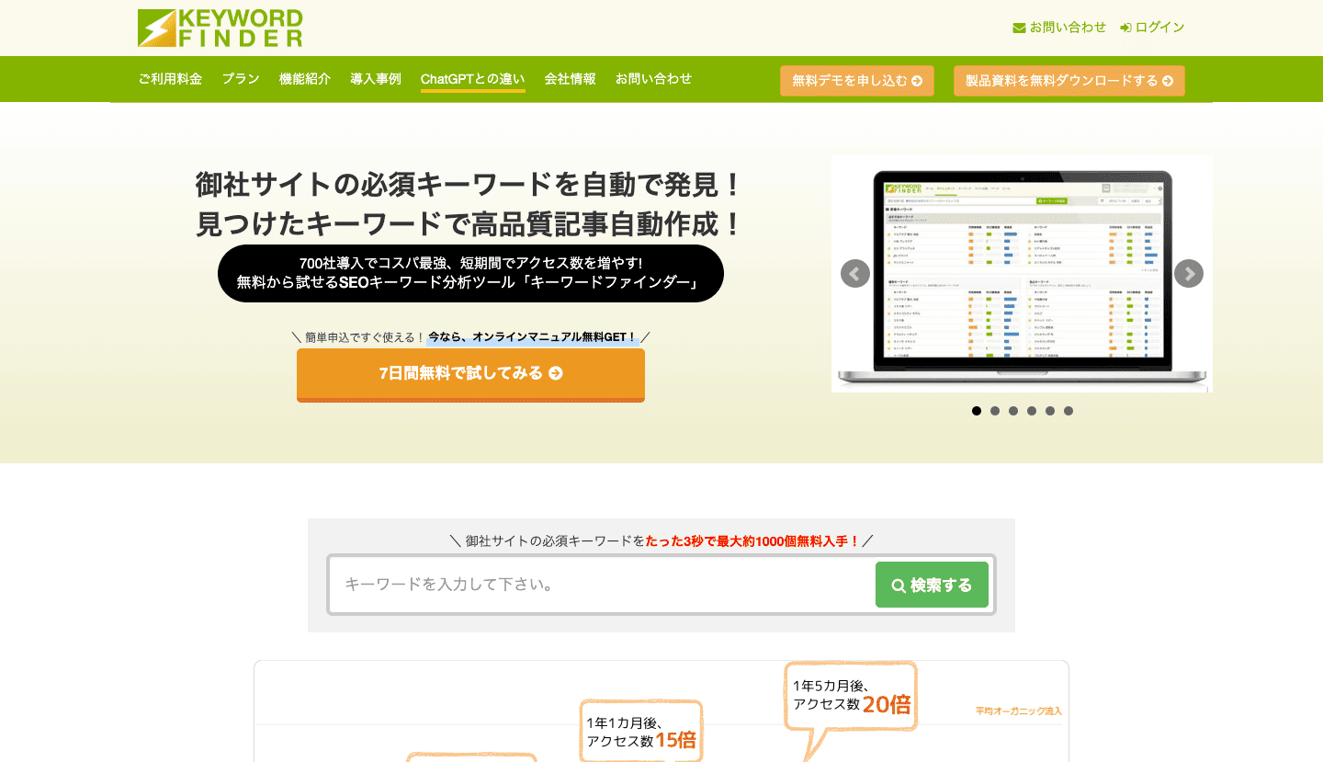Select the last carousel pagination dot
1323x762 pixels.
[1069, 411]
